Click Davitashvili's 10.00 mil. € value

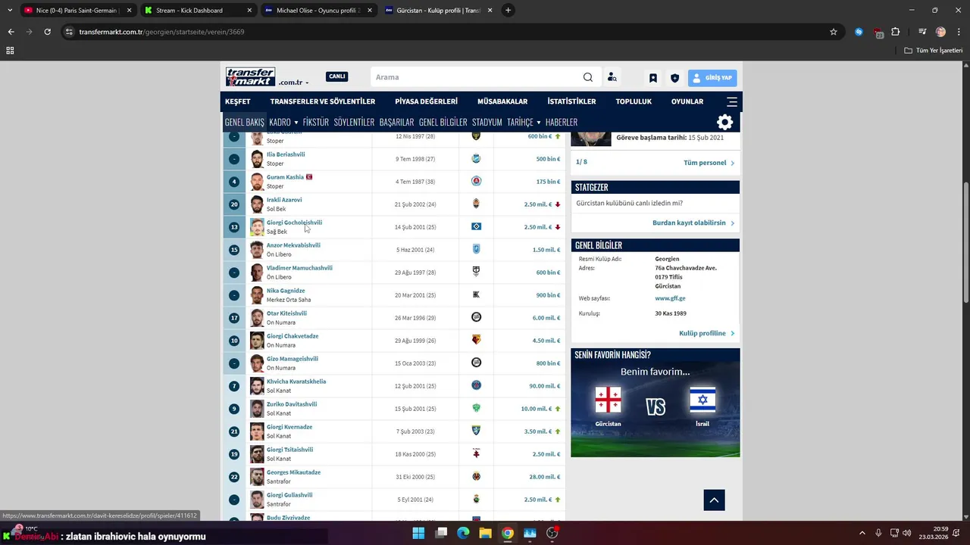tap(537, 409)
